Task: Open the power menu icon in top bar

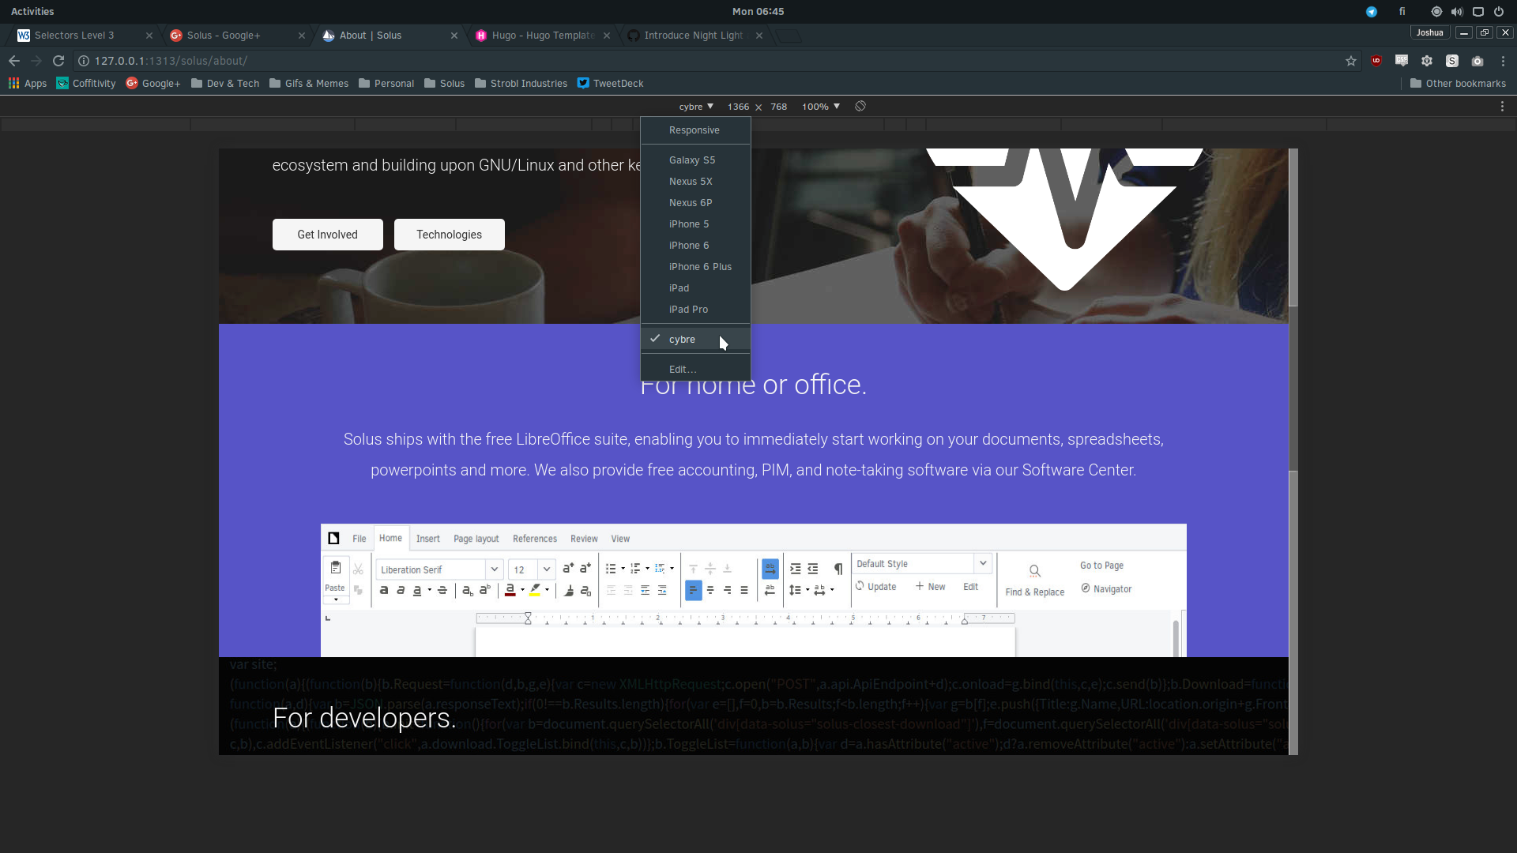Action: [x=1499, y=12]
